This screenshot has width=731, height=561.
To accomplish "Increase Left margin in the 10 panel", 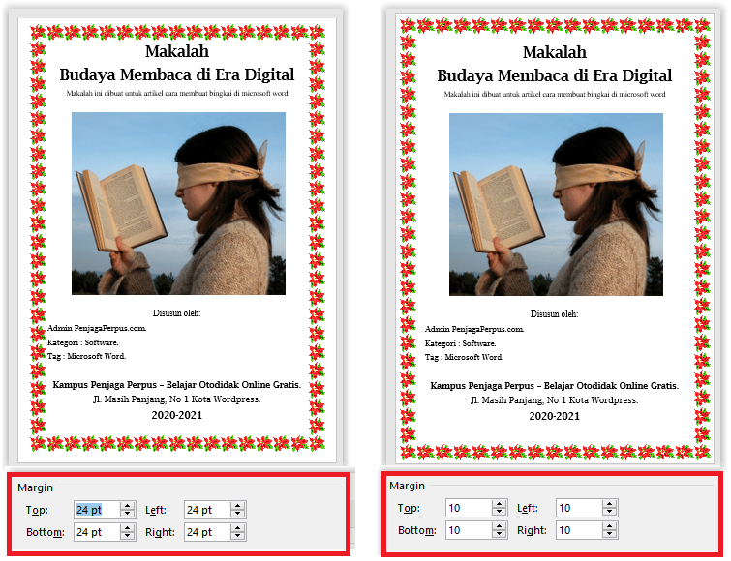I will tap(610, 504).
